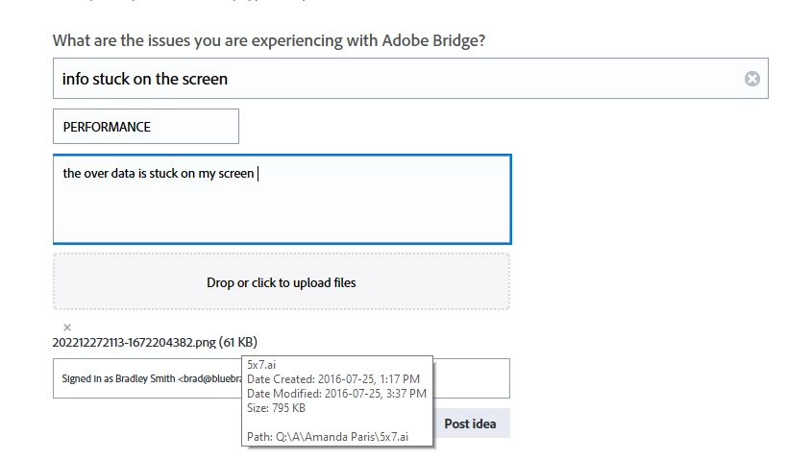This screenshot has width=787, height=460.
Task: Clear the idea title with the X icon
Action: pyautogui.click(x=752, y=79)
